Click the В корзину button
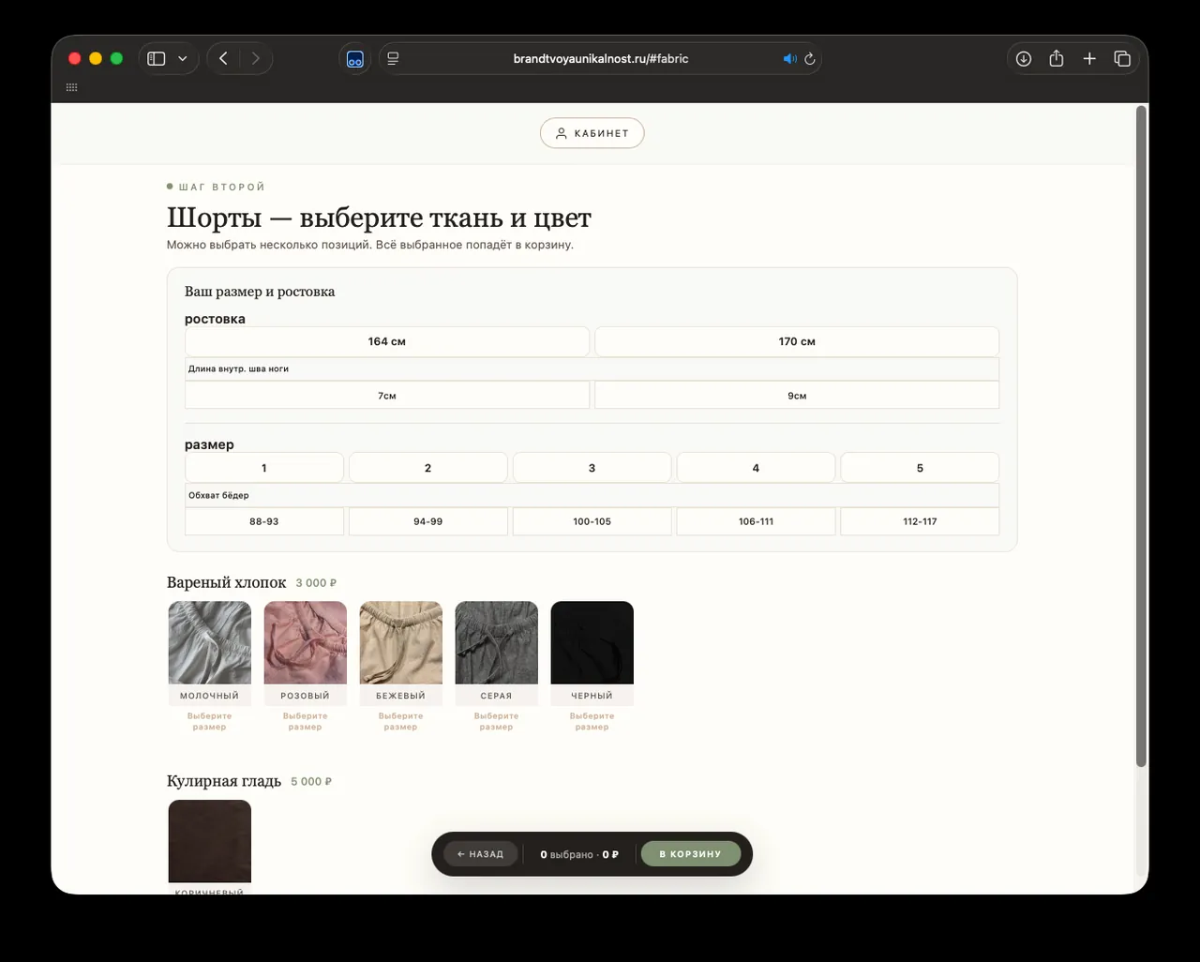The height and width of the screenshot is (962, 1200). coord(691,854)
